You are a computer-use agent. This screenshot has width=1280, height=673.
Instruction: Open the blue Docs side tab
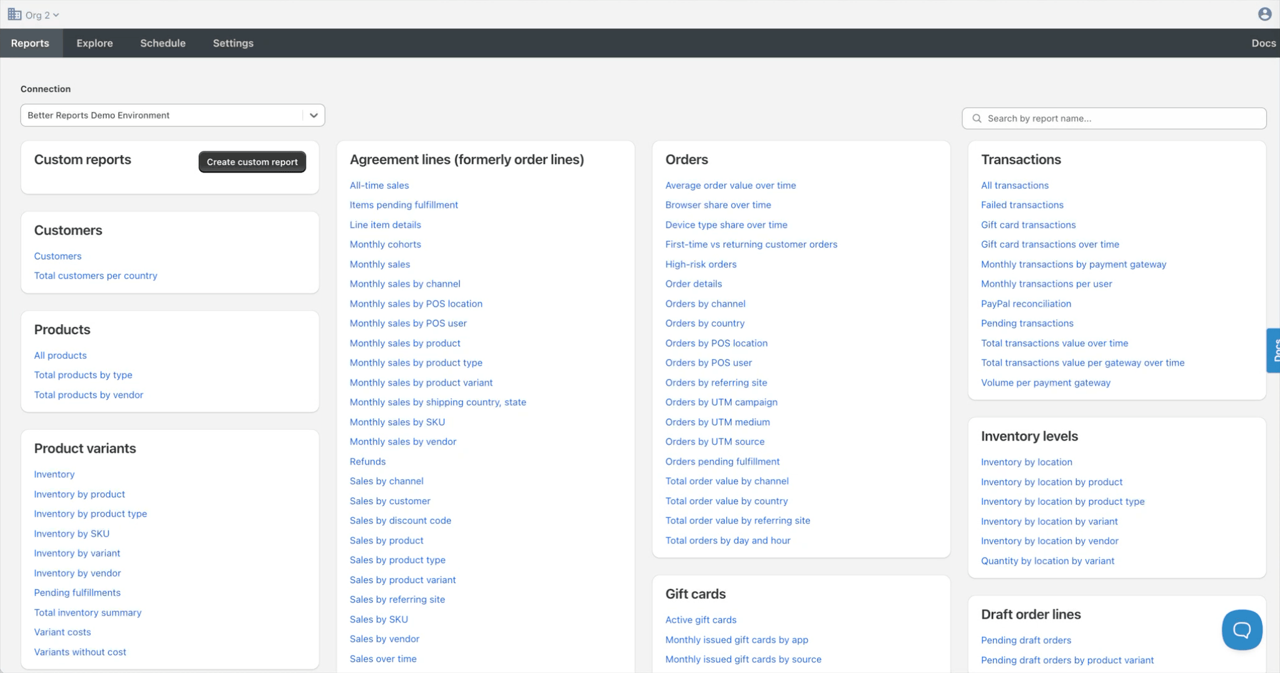tap(1274, 350)
